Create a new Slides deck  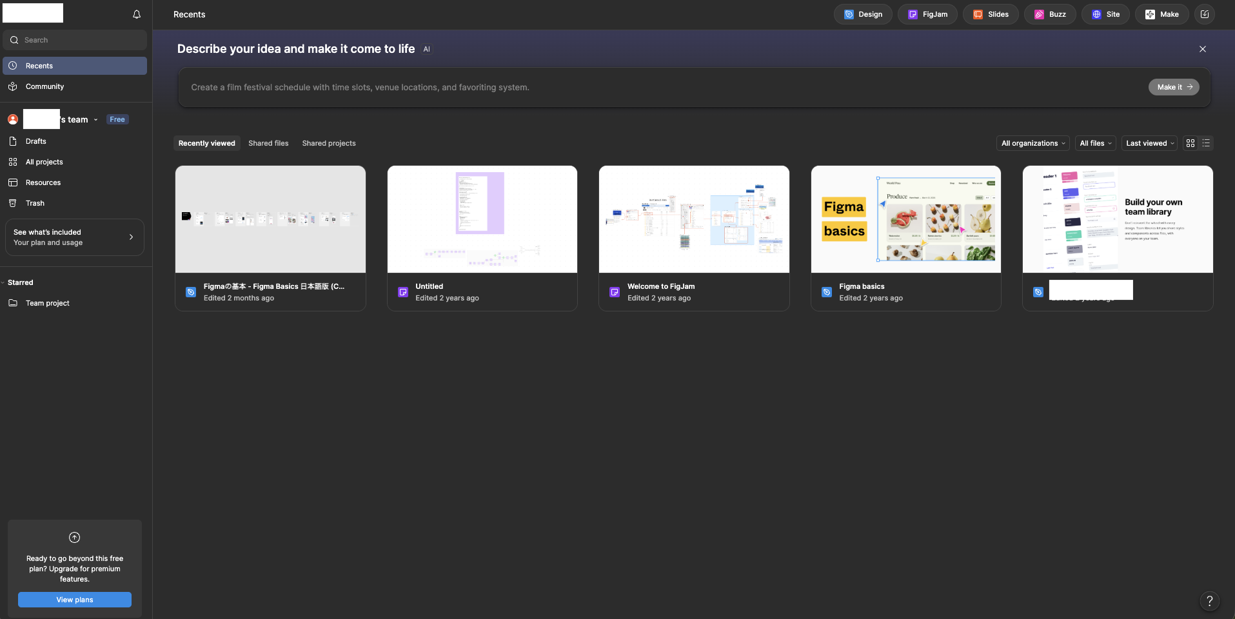[991, 14]
